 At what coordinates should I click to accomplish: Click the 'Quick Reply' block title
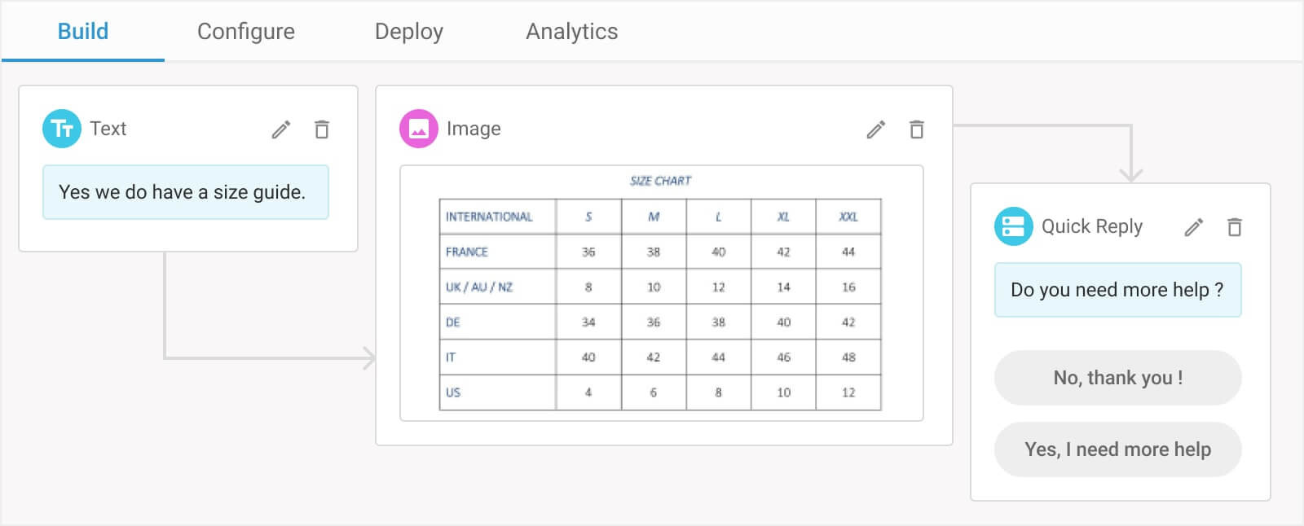click(x=1092, y=226)
